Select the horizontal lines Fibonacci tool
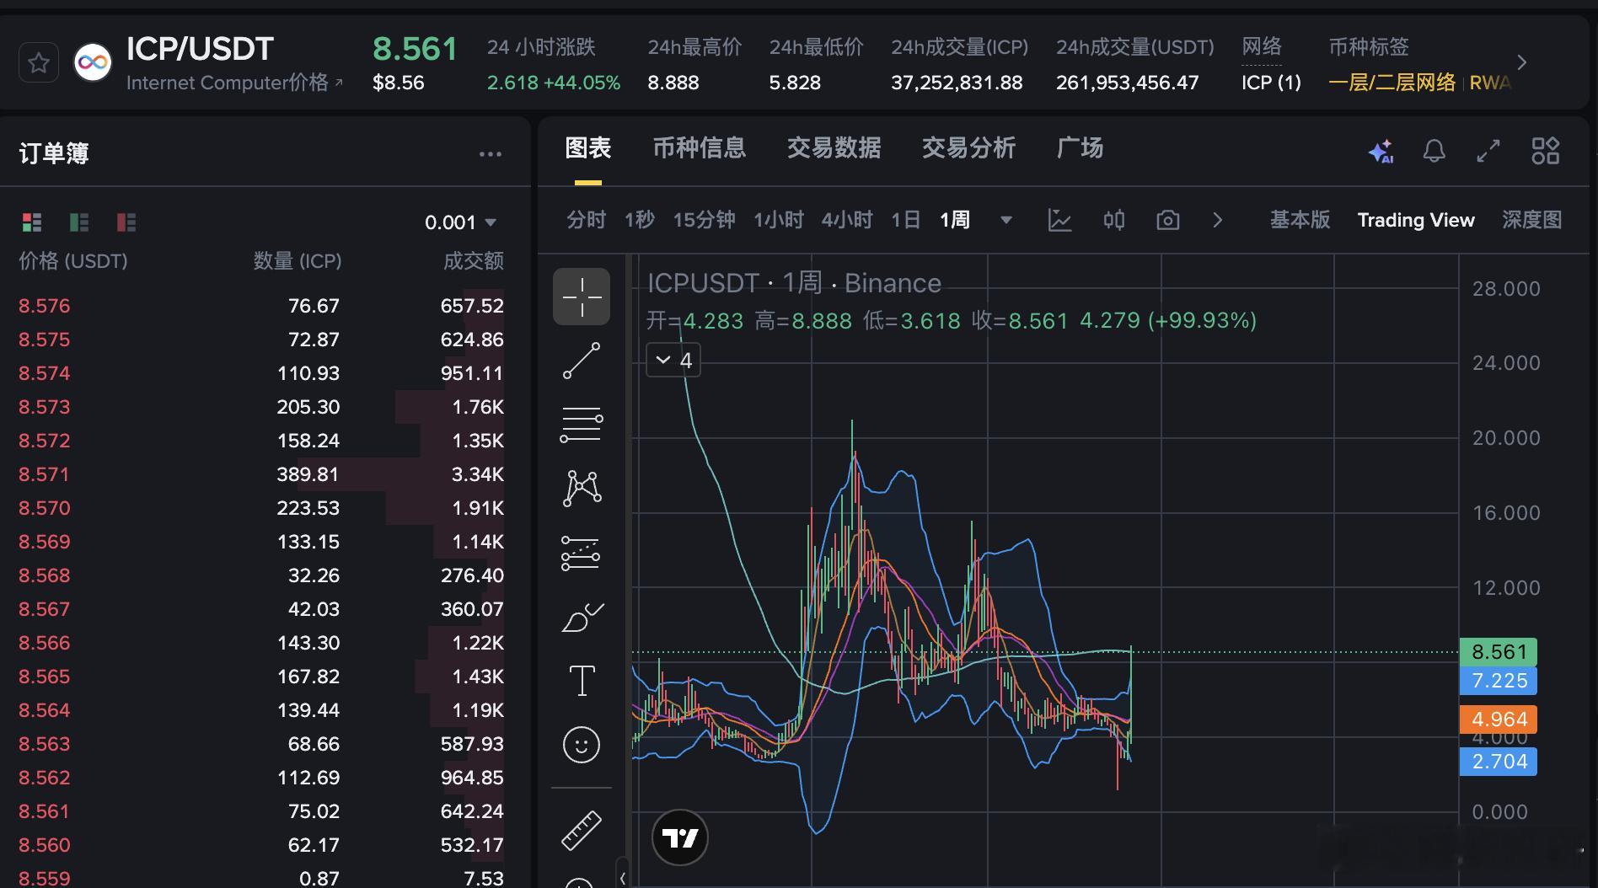 click(582, 425)
